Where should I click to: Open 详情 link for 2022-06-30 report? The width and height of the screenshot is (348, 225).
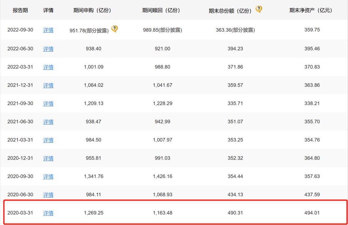(48, 49)
